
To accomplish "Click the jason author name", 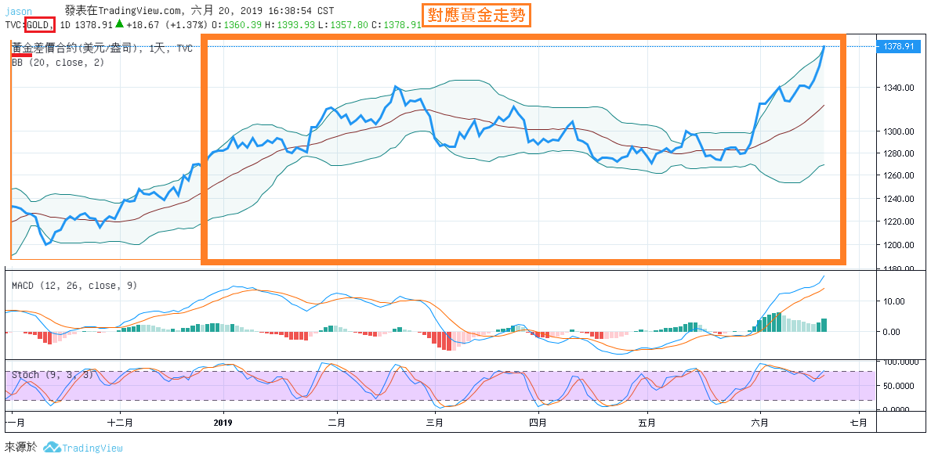I will [18, 11].
